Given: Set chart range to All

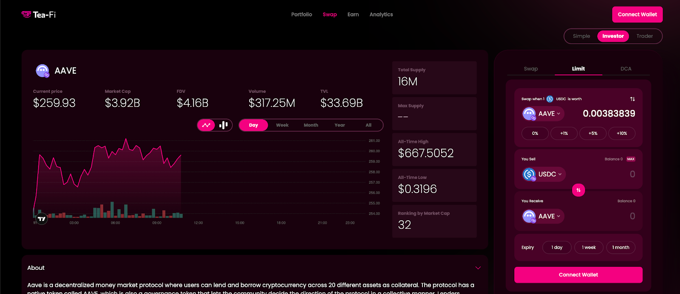Looking at the screenshot, I should tap(368, 125).
